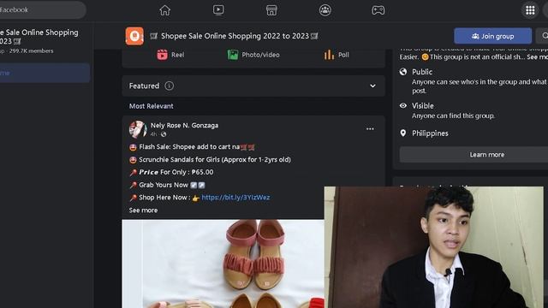Click the Join group button
Screen dimensions: 548x308
click(493, 36)
